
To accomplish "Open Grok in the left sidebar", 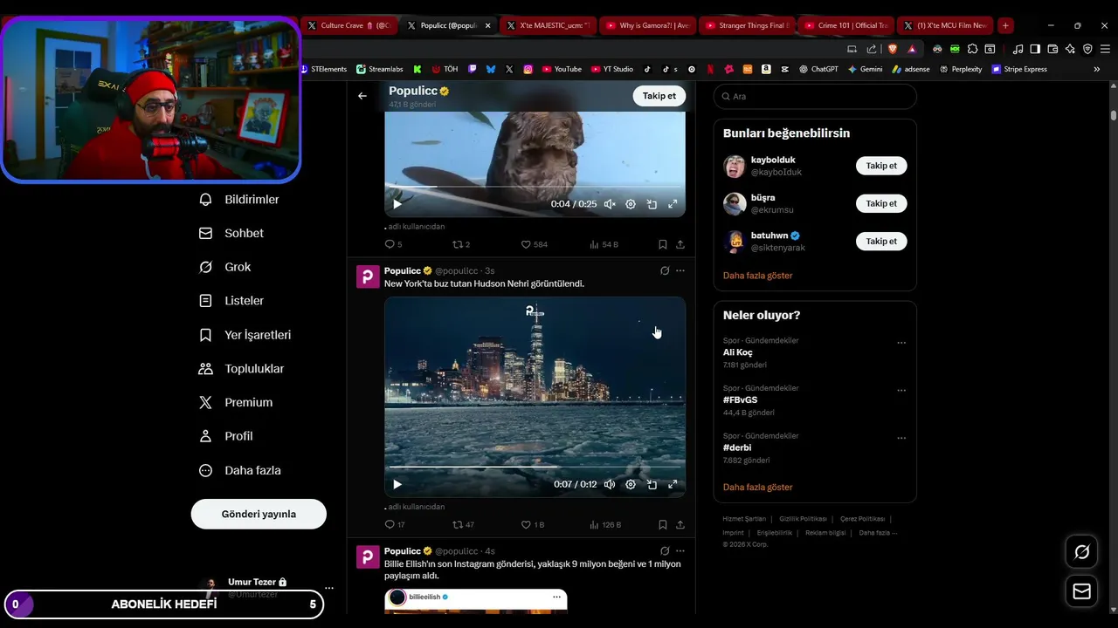I will pyautogui.click(x=225, y=267).
